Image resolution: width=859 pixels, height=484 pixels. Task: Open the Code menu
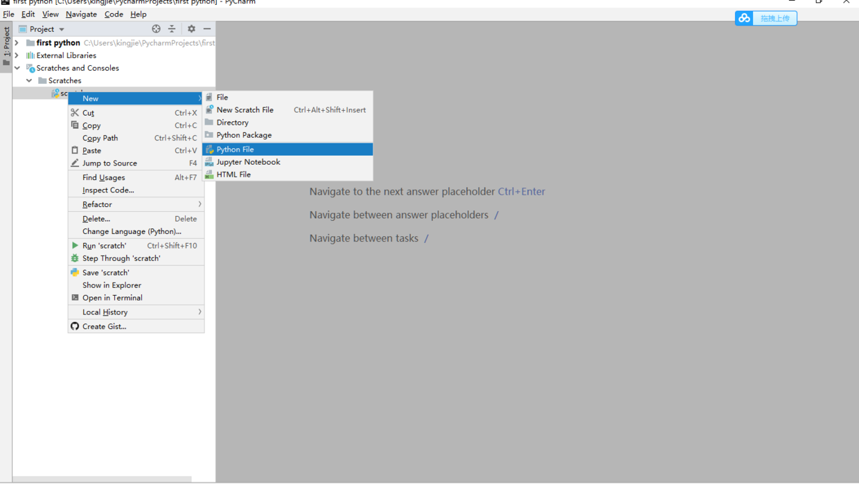click(x=114, y=14)
